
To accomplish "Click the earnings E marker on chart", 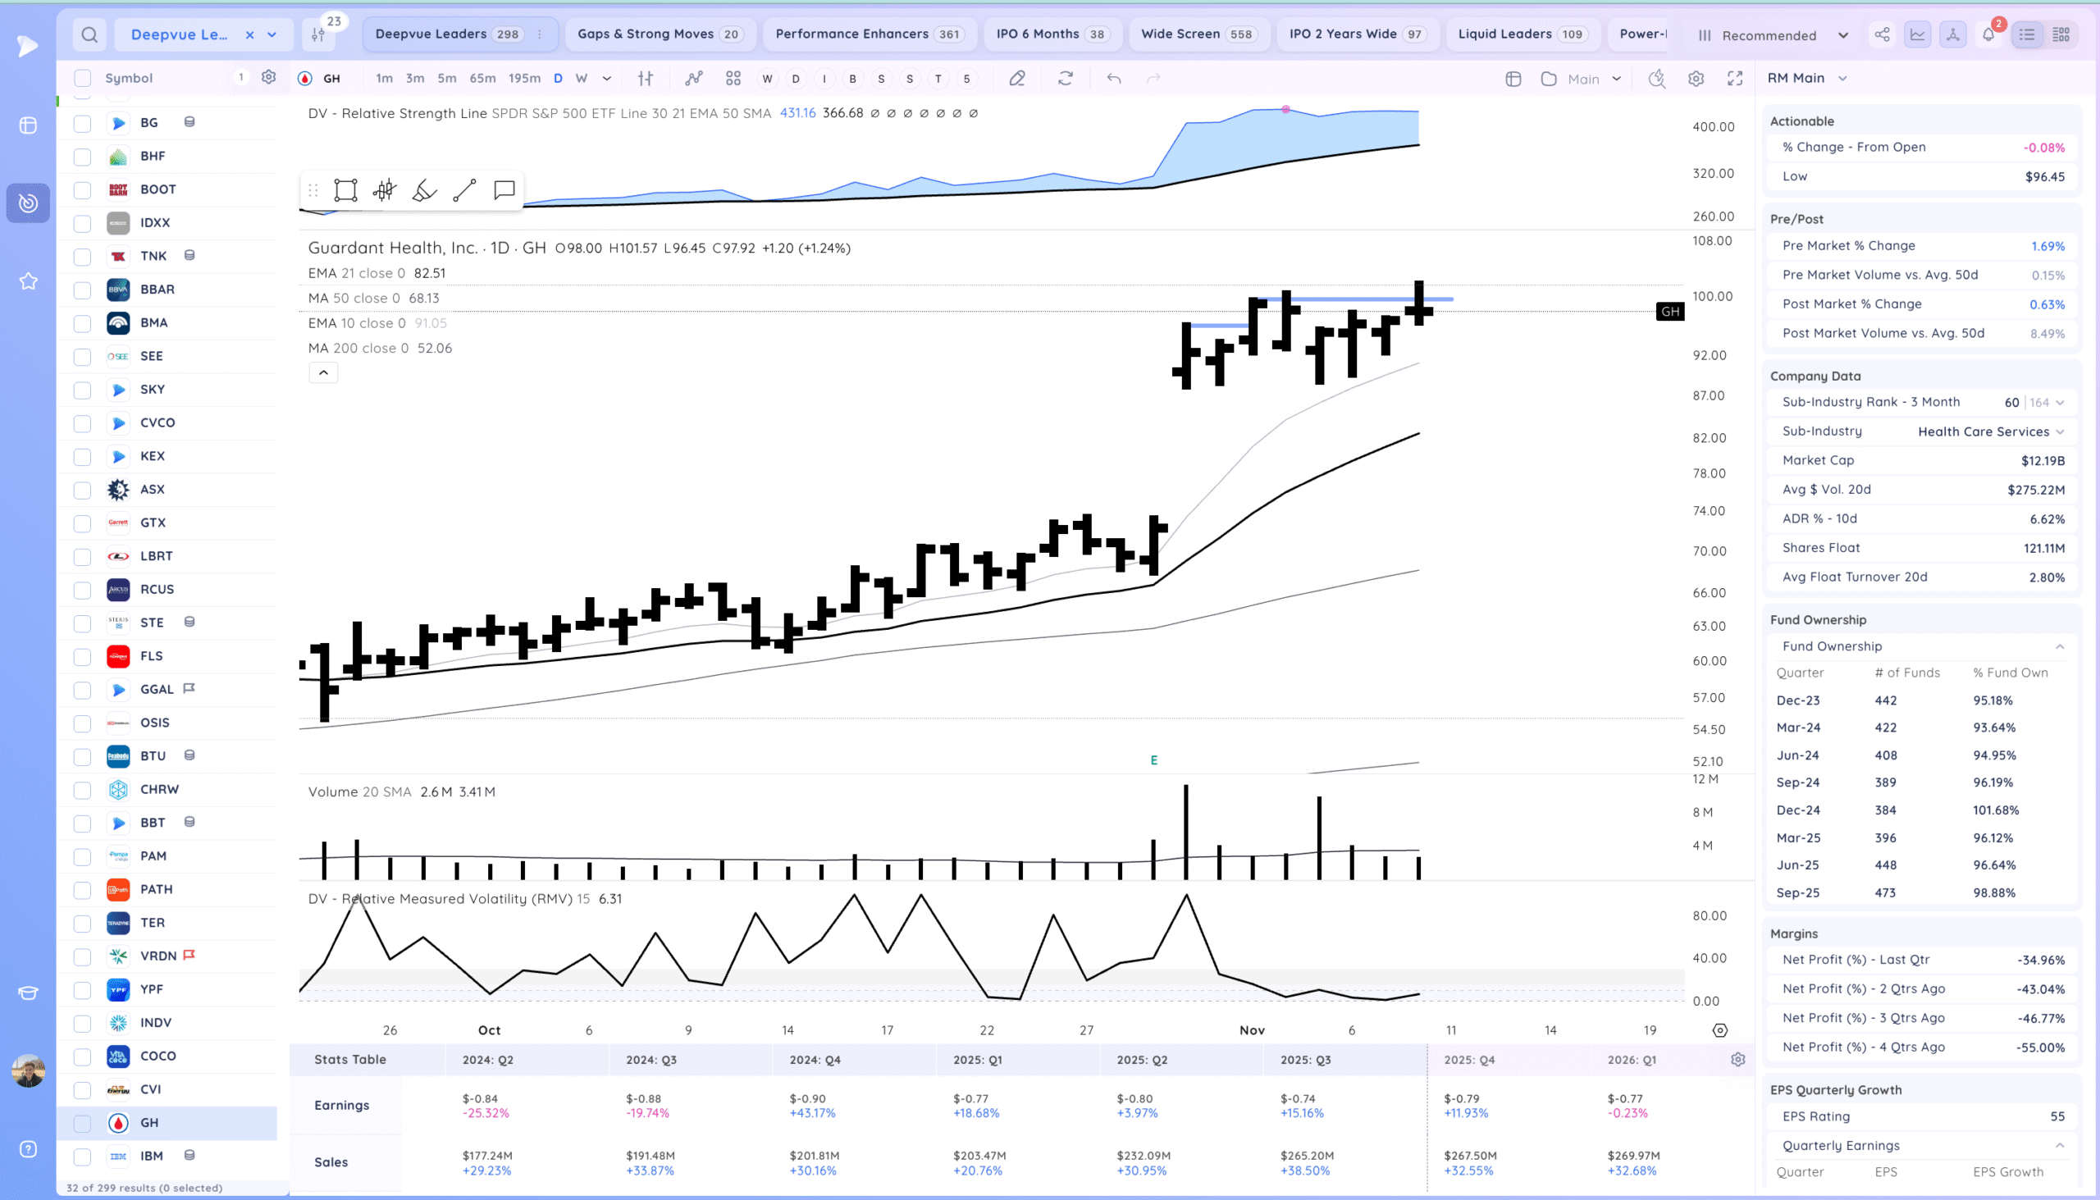I will tap(1153, 760).
